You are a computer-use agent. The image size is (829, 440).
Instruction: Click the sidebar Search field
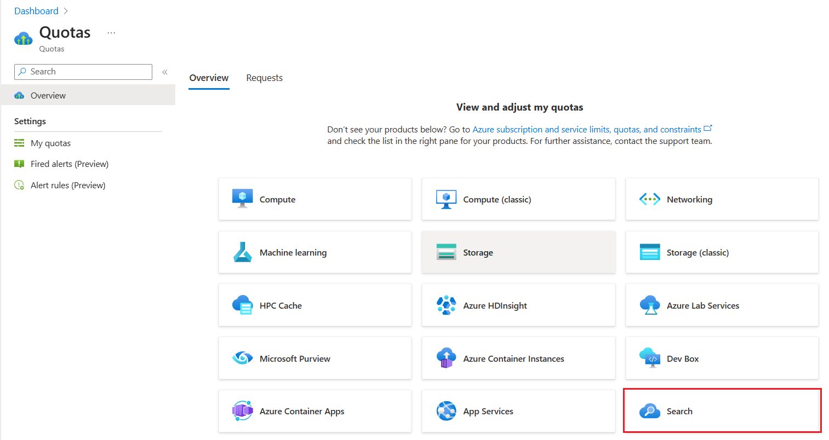click(x=88, y=72)
